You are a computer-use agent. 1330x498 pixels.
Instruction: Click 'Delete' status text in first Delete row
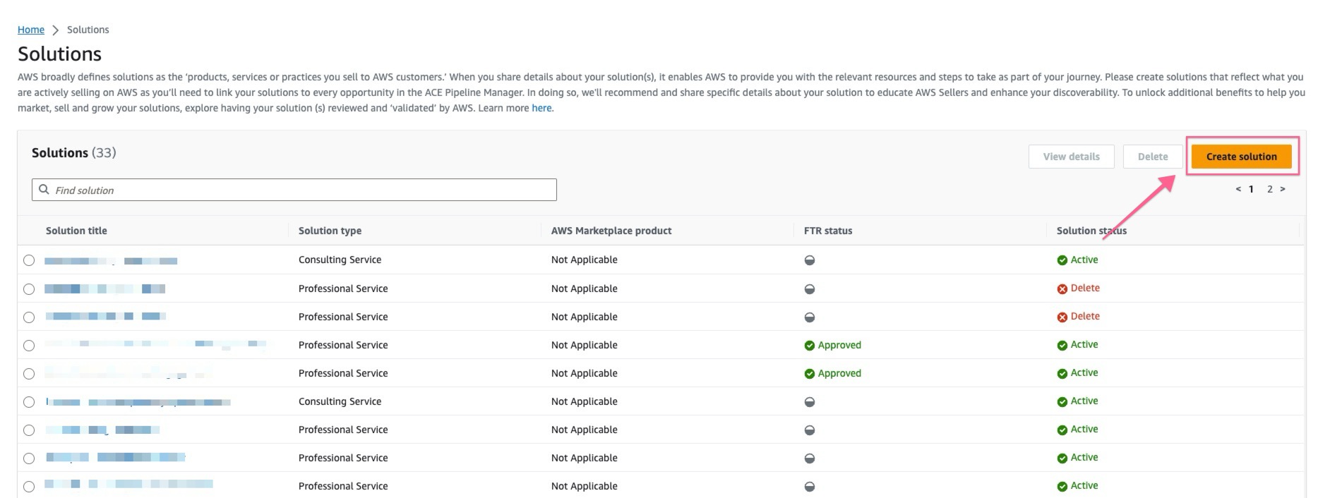[1085, 288]
